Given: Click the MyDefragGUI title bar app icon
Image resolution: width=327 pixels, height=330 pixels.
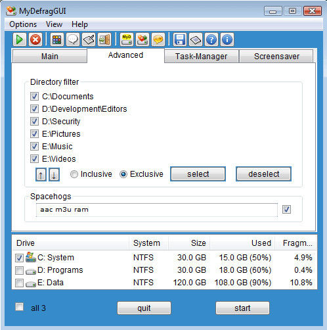Looking at the screenshot, I should click(x=11, y=11).
